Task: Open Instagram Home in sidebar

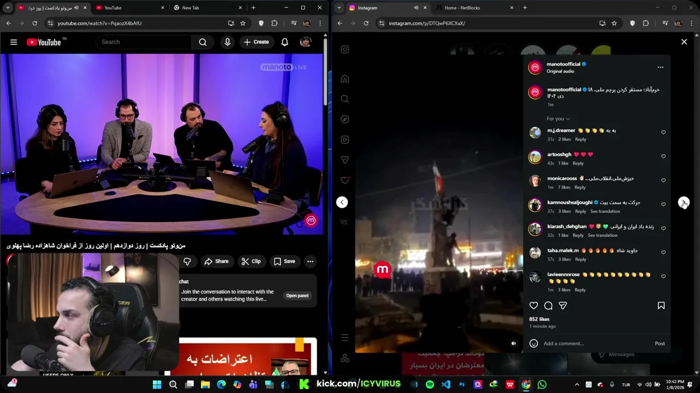Action: click(345, 79)
